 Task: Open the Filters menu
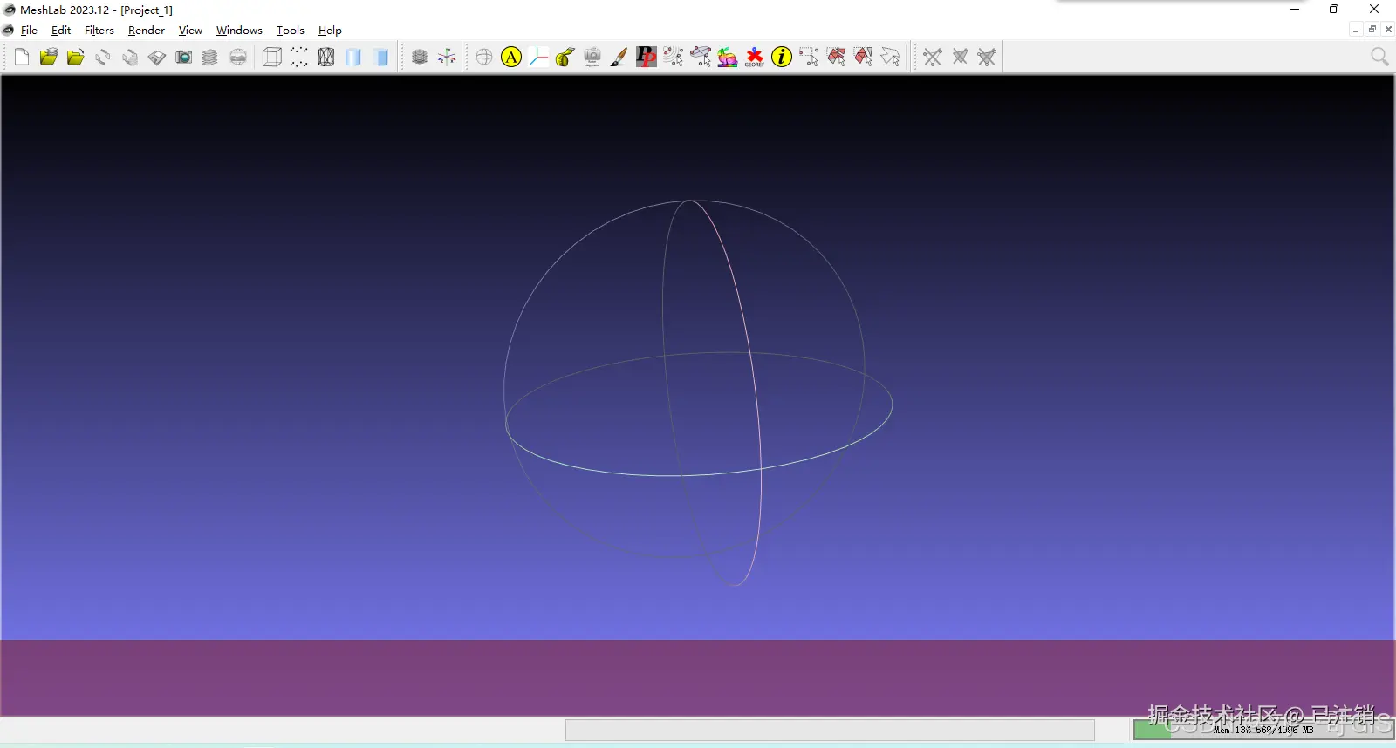(x=99, y=30)
